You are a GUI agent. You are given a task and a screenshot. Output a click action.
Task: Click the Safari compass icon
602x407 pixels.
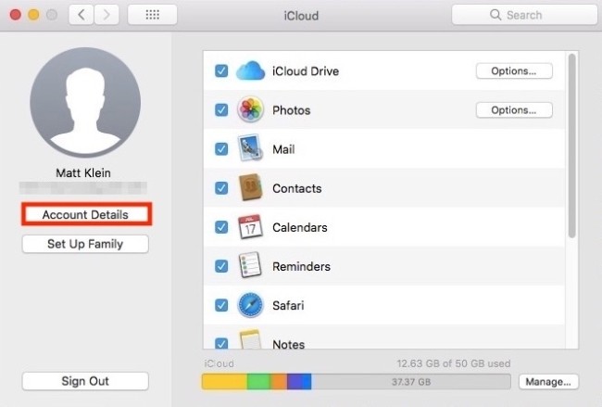[250, 305]
